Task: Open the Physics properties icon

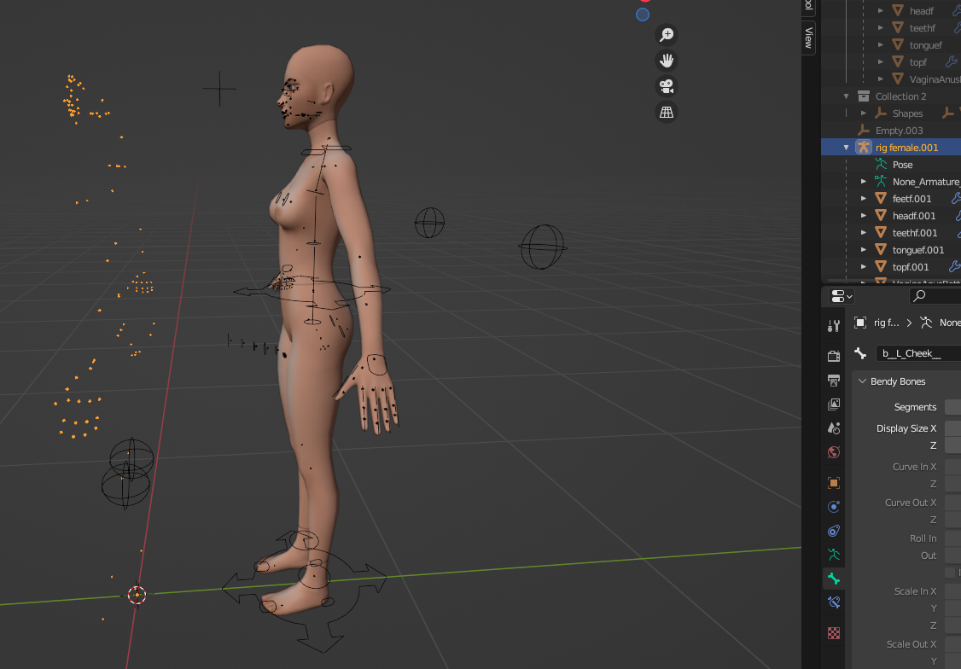Action: [834, 507]
